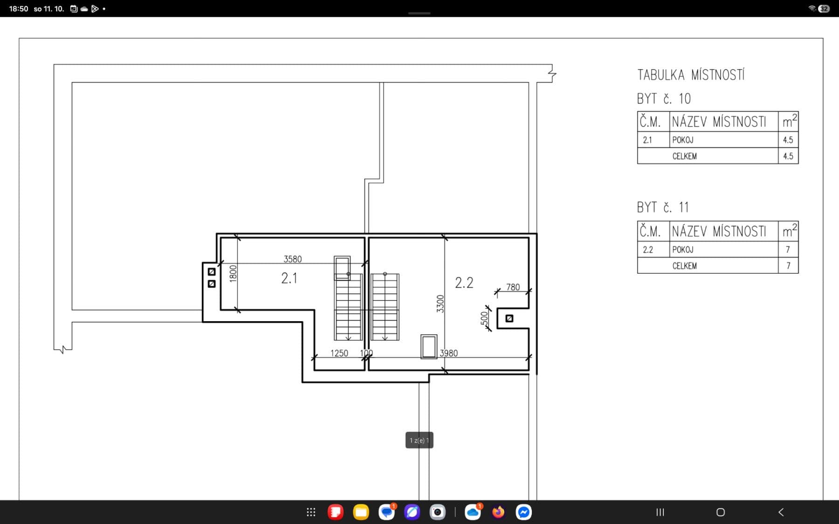Open the My Files app

tap(360, 512)
